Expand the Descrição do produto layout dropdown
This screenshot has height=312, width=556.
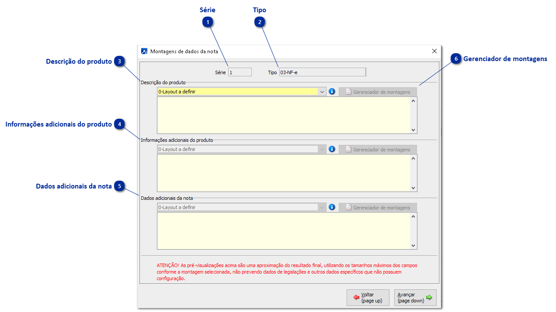322,92
